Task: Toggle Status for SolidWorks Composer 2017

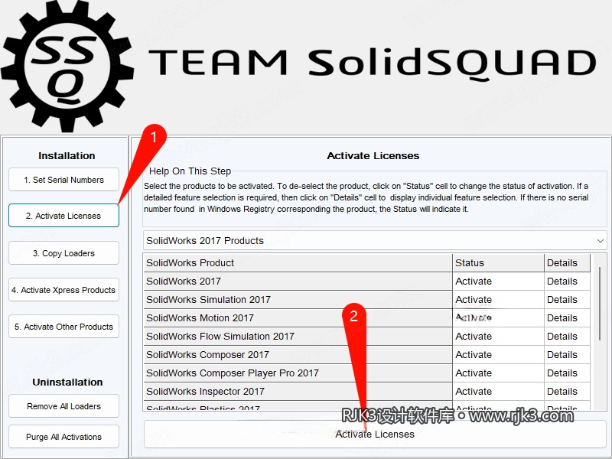Action: [498, 354]
